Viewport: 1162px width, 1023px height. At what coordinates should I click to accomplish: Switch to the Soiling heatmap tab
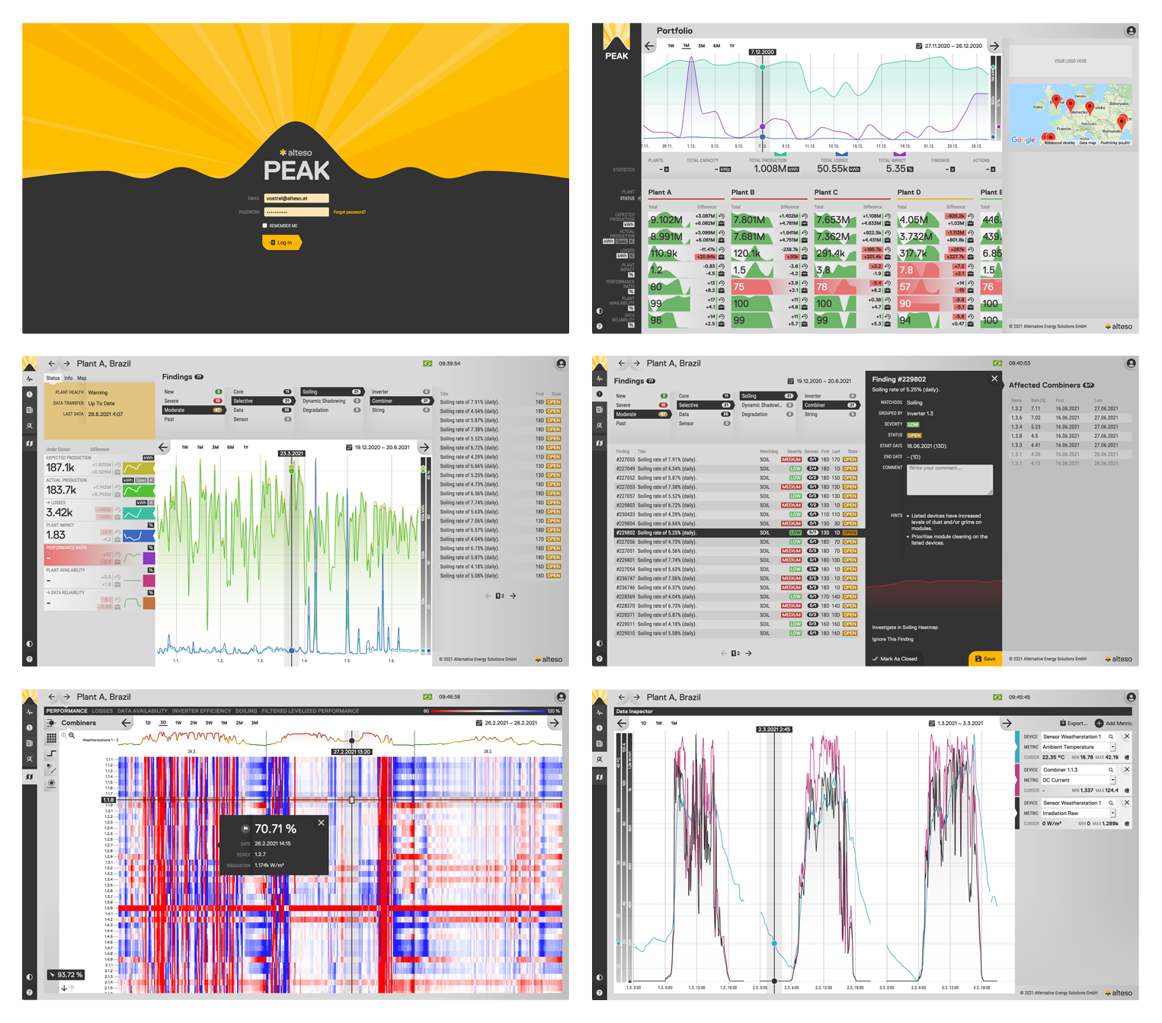[x=246, y=711]
